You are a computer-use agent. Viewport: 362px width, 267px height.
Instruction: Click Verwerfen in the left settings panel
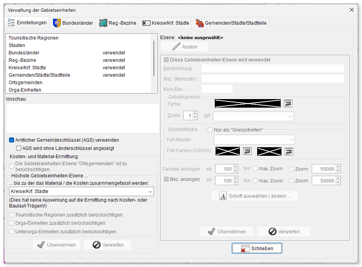tap(108, 245)
